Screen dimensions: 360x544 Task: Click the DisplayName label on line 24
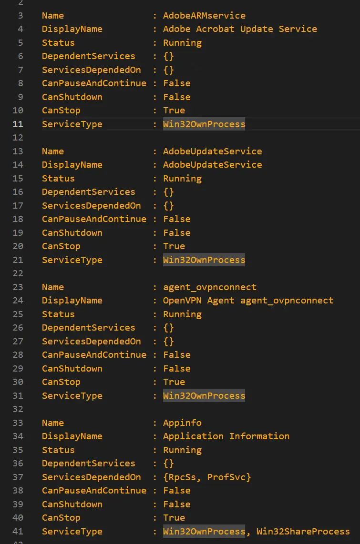[72, 301]
